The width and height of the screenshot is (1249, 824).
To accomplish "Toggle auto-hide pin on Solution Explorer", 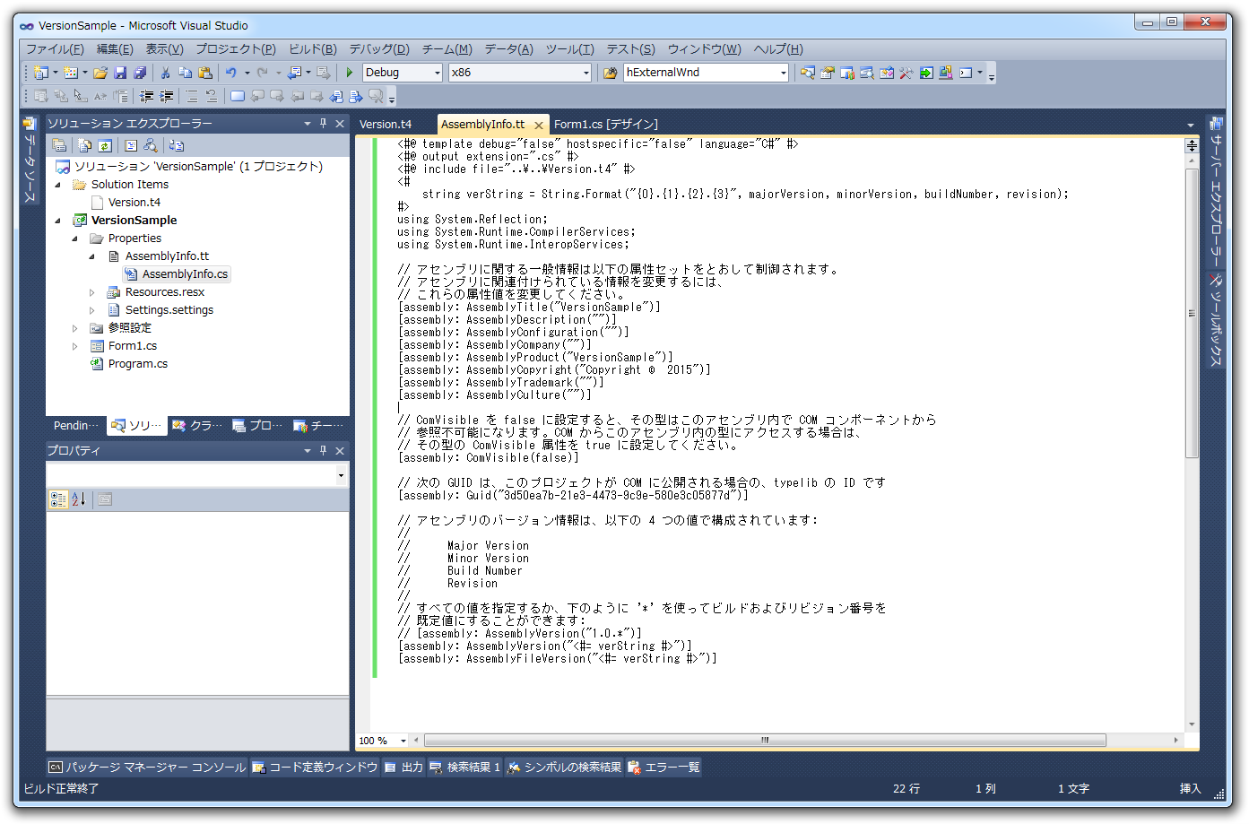I will pos(324,123).
